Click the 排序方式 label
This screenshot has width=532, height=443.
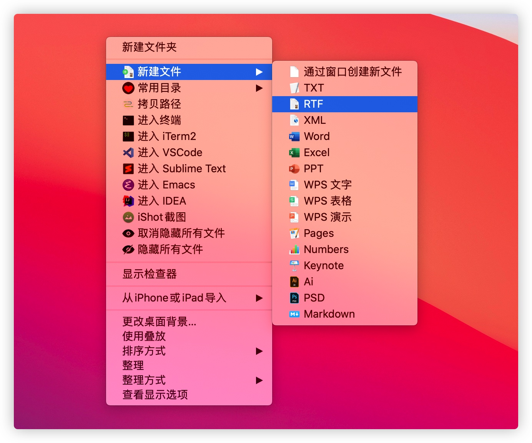(x=144, y=351)
